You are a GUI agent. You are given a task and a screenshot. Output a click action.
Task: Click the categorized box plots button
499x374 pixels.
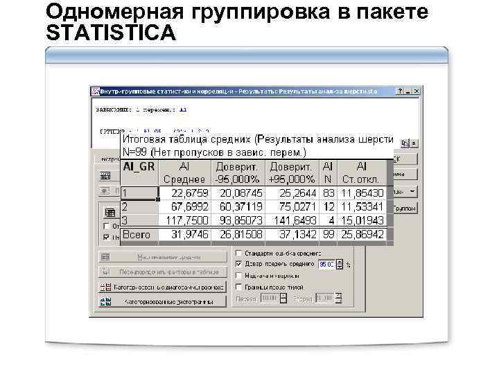163,287
